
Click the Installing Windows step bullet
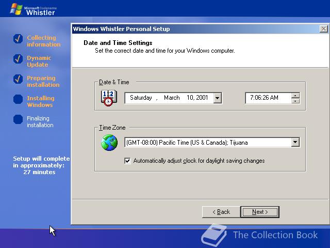(18, 99)
